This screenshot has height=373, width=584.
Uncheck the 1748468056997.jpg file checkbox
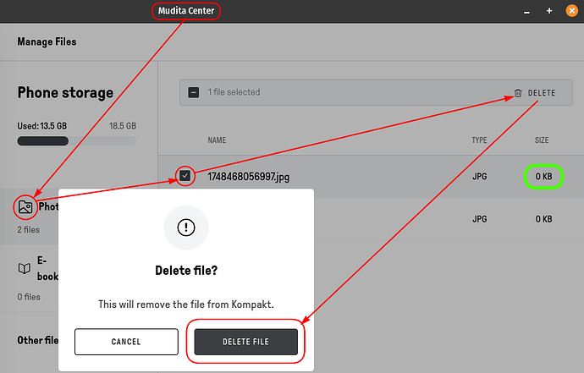(186, 176)
